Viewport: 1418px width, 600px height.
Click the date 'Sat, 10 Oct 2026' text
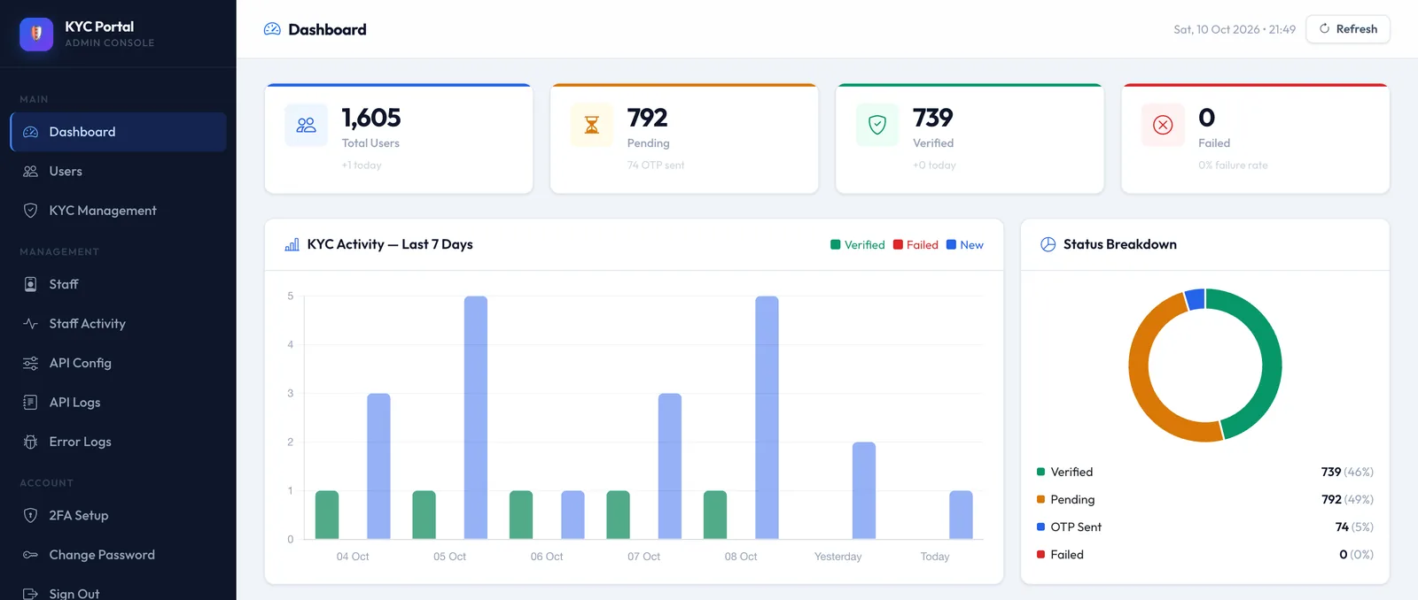click(x=1217, y=29)
